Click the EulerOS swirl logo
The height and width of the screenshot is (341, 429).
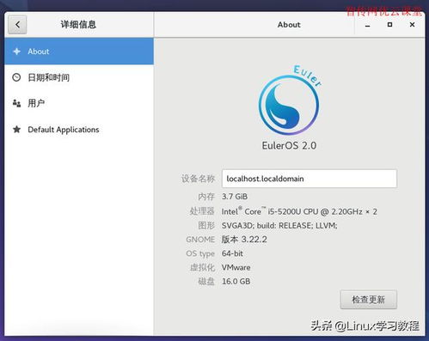coord(289,100)
